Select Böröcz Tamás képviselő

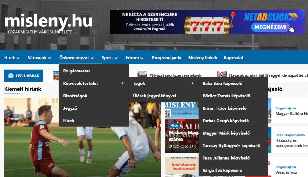tap(233, 96)
